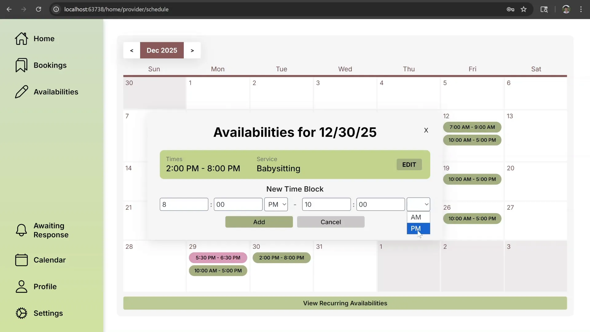Viewport: 590px width, 332px height.
Task: Collapse the end time AM/PM dropdown
Action: pyautogui.click(x=418, y=204)
